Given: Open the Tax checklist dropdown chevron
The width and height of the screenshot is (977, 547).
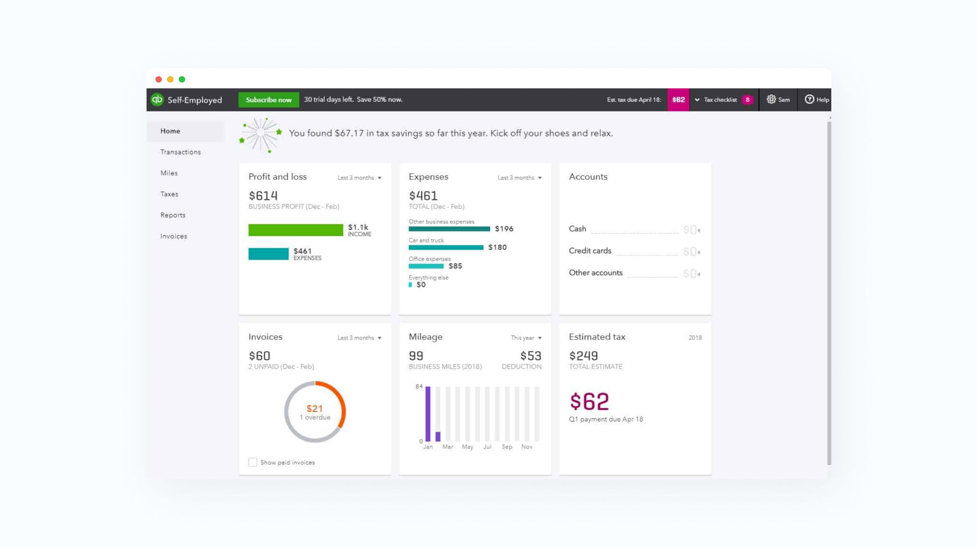Looking at the screenshot, I should 698,100.
